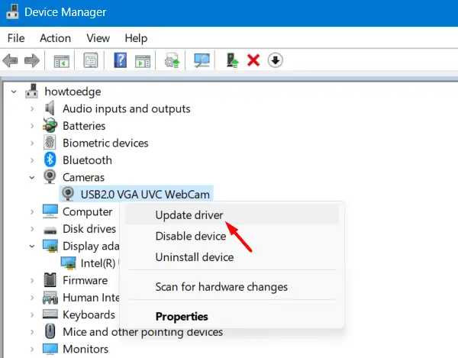Click the blue Help question mark icon
This screenshot has width=458, height=358.
click(120, 60)
